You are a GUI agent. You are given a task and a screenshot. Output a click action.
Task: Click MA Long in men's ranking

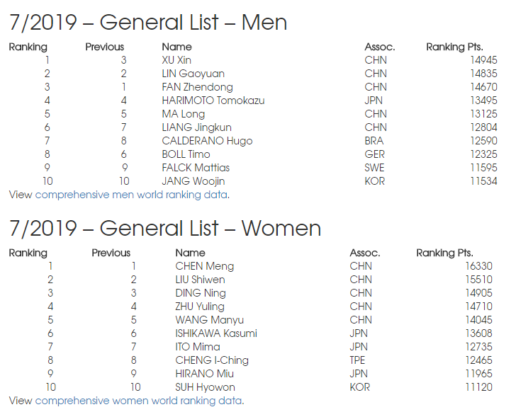(184, 114)
